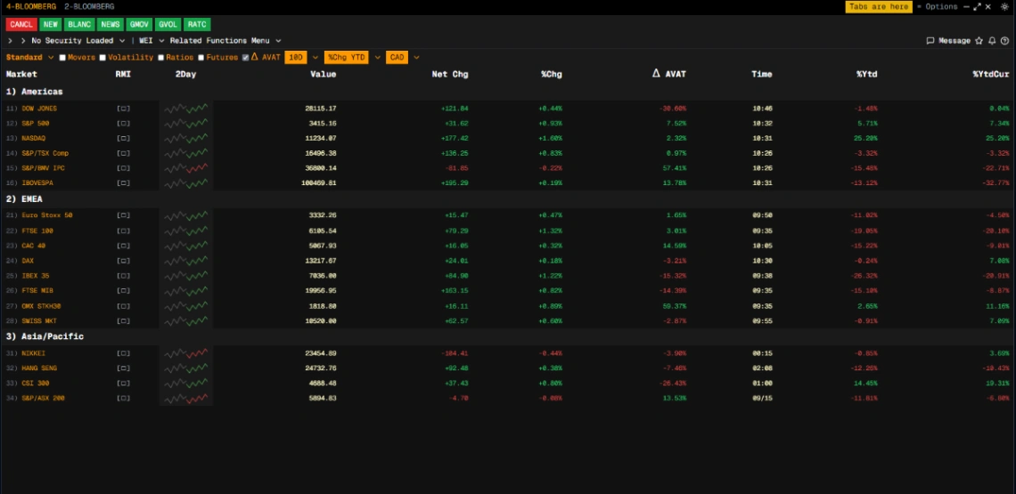
Task: Open the help question mark icon
Action: [x=1004, y=41]
